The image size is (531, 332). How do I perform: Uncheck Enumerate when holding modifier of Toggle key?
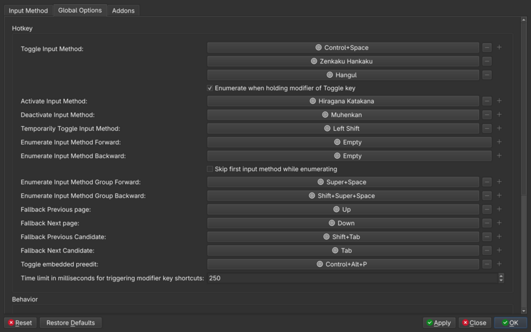click(x=210, y=88)
